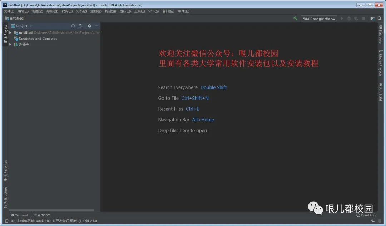Screen dimensions: 386x226
Task: Open the VCS(S) menu
Action: [x=153, y=11]
